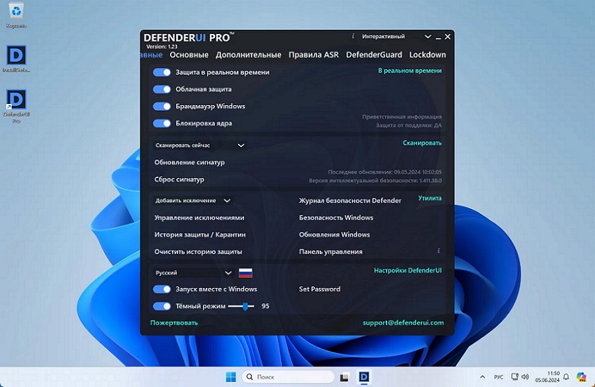Open Управление исключениями
595x387 pixels.
(199, 218)
